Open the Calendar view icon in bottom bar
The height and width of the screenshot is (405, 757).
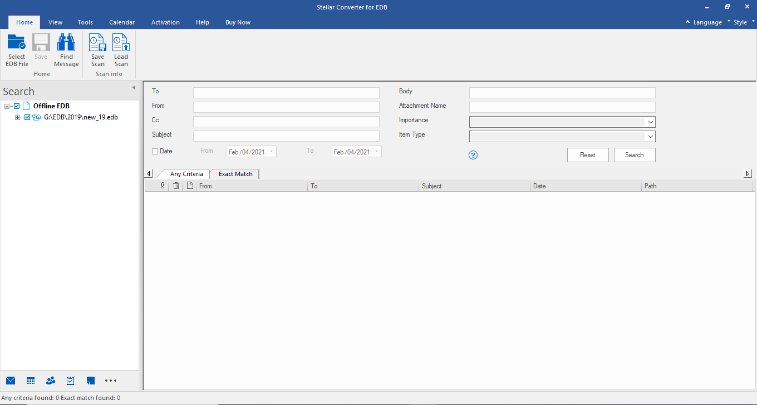31,381
